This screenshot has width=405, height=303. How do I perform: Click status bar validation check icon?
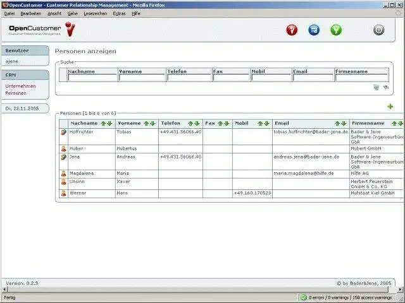pos(304,297)
